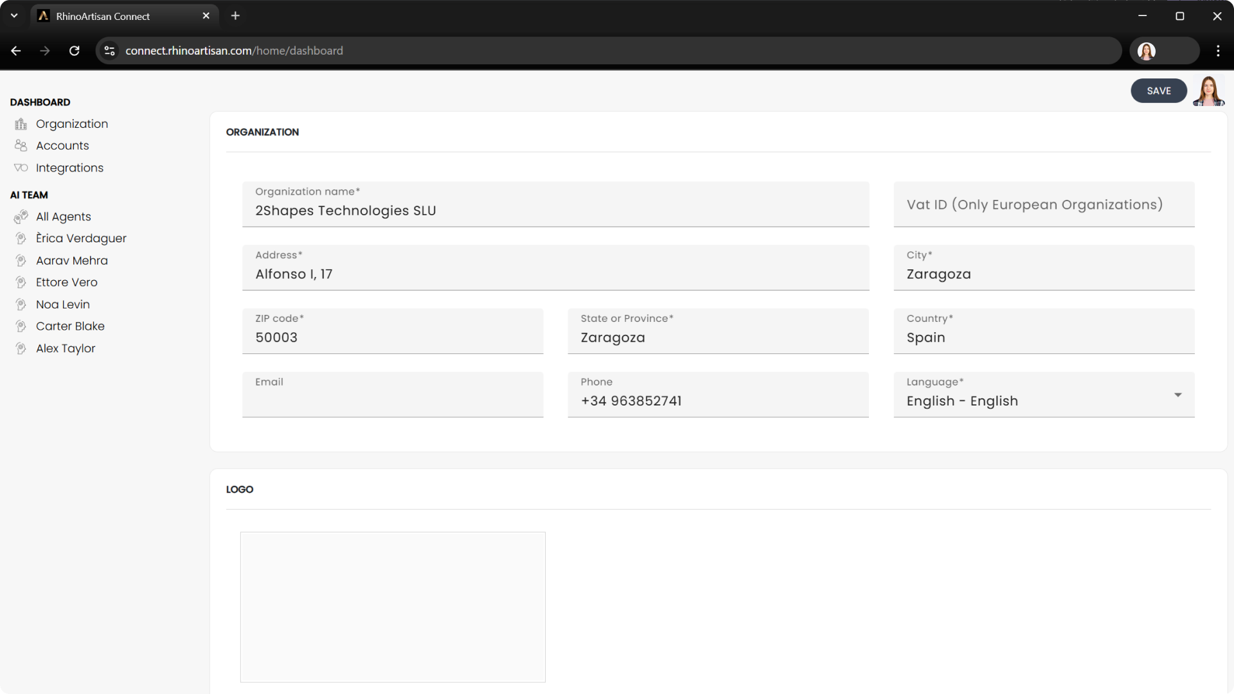
Task: Click the Country field
Action: (x=1044, y=331)
